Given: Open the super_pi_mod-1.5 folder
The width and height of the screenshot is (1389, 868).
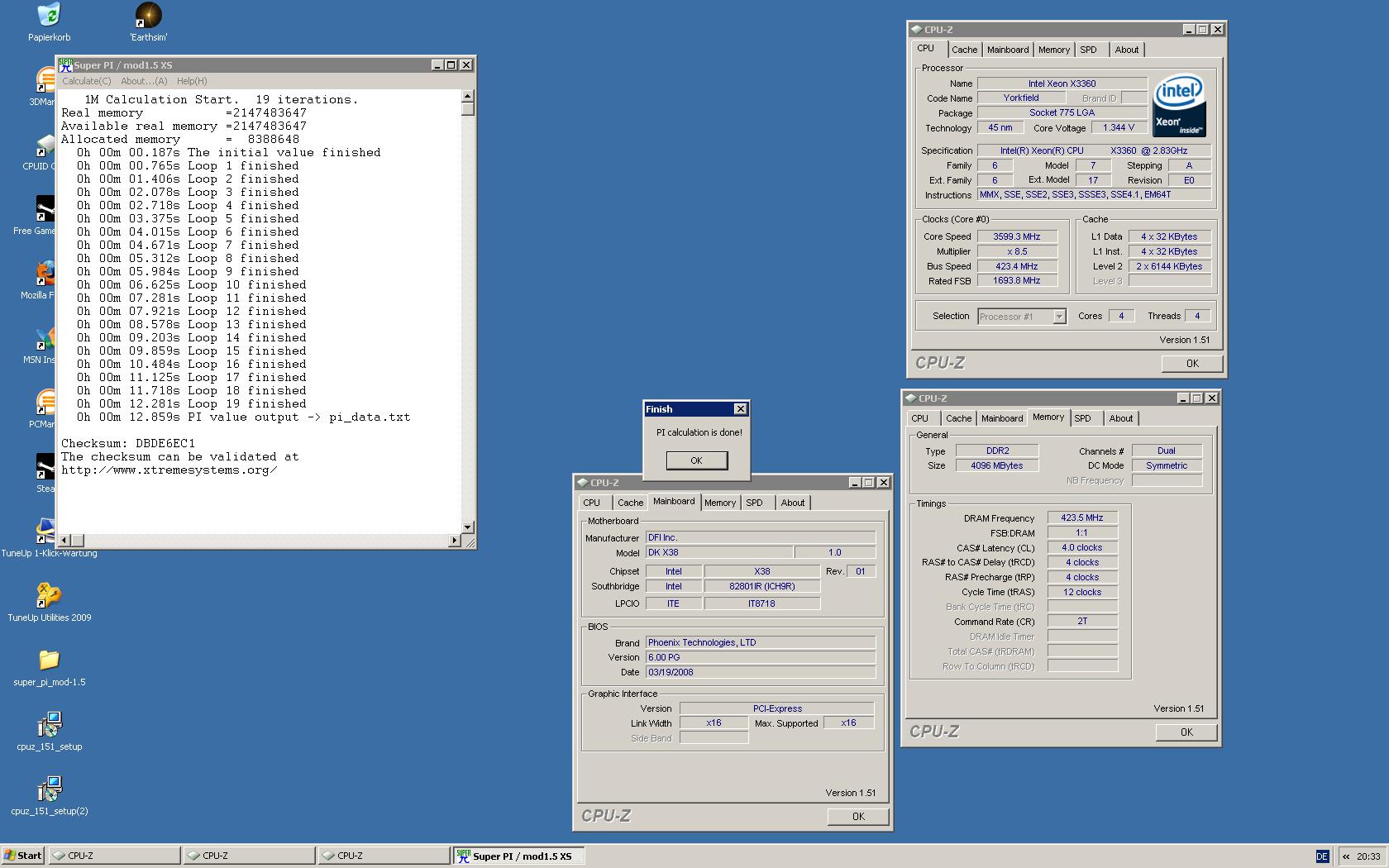Looking at the screenshot, I should (49, 660).
